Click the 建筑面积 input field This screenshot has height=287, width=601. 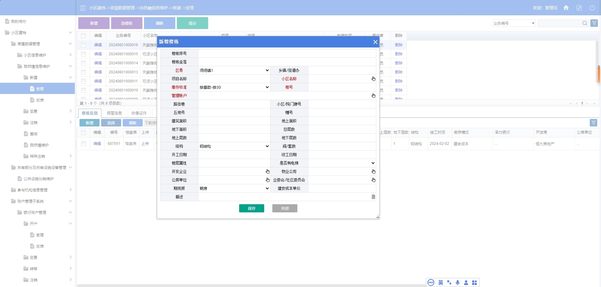tap(234, 121)
